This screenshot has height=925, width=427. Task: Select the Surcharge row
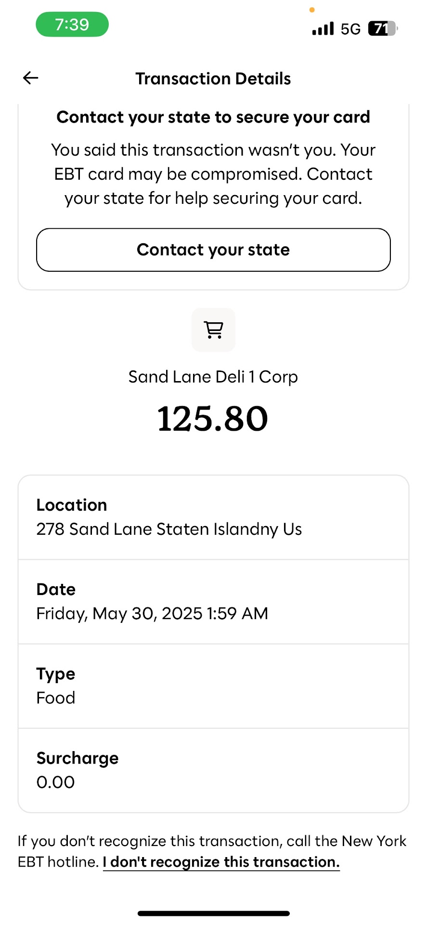coord(213,770)
